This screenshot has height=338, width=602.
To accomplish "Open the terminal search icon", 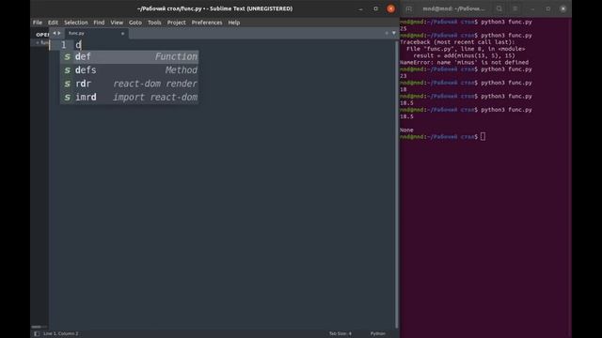I will tap(499, 8).
